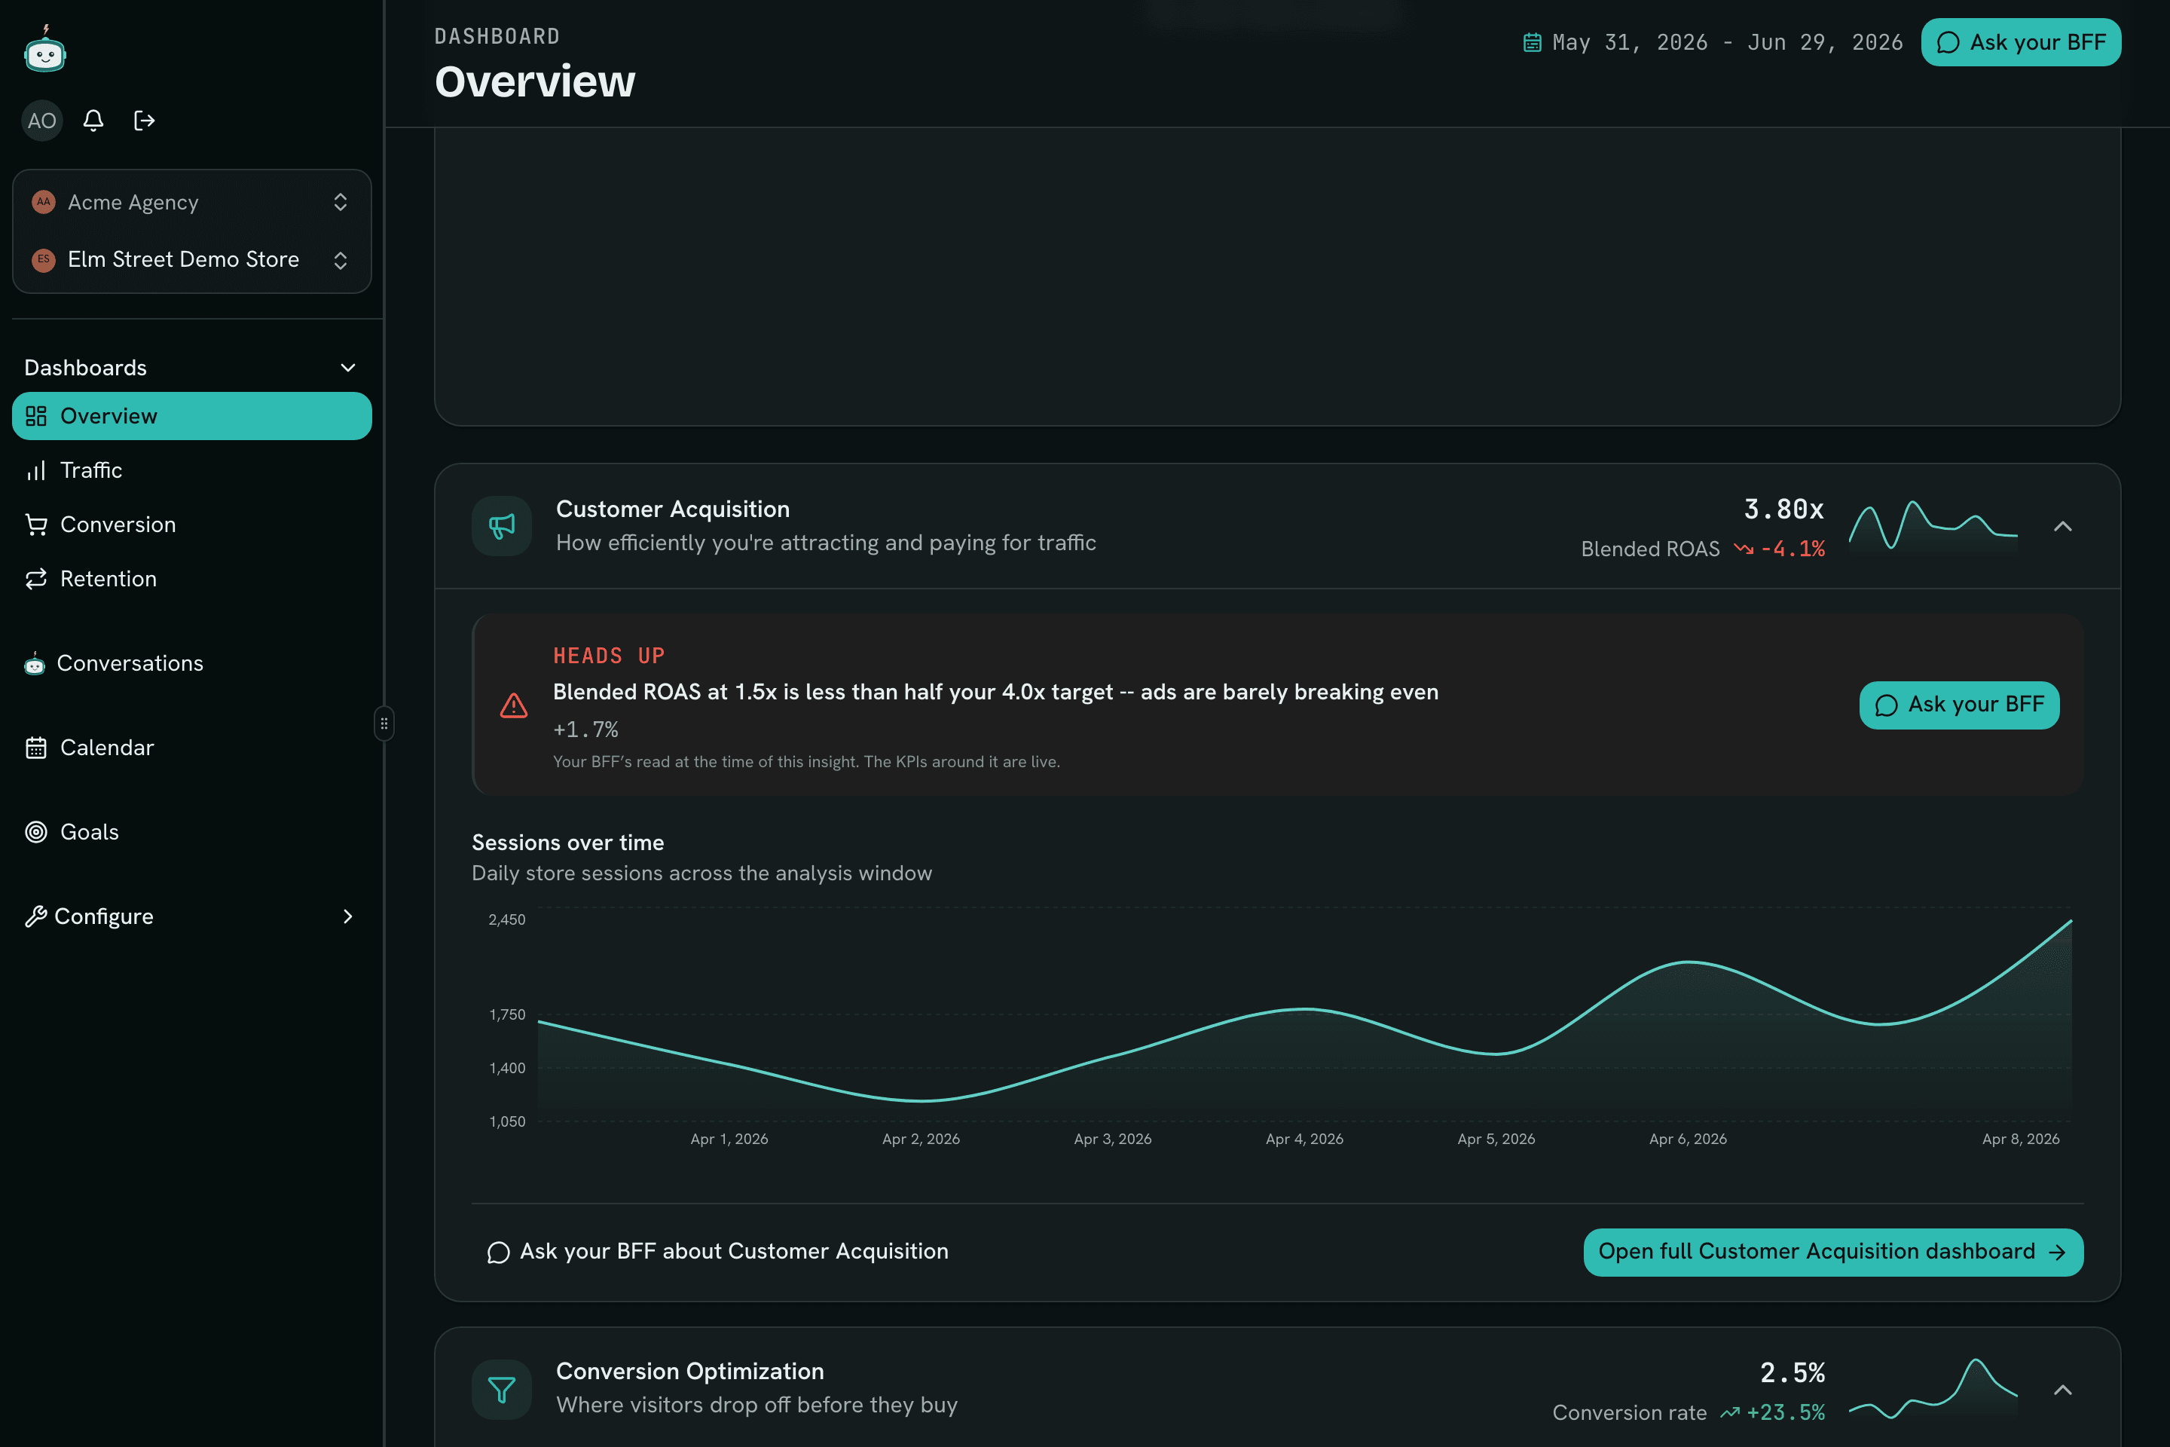
Task: Click the Customer Acquisition title
Action: (x=673, y=509)
